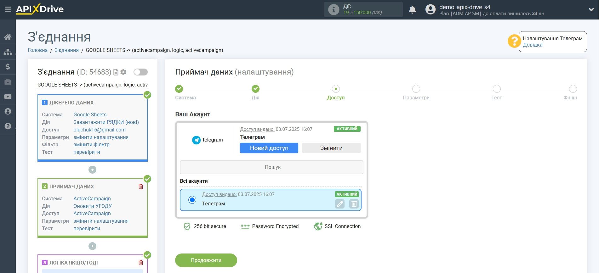The width and height of the screenshot is (599, 273).
Task: Click the Змінити button
Action: (331, 148)
